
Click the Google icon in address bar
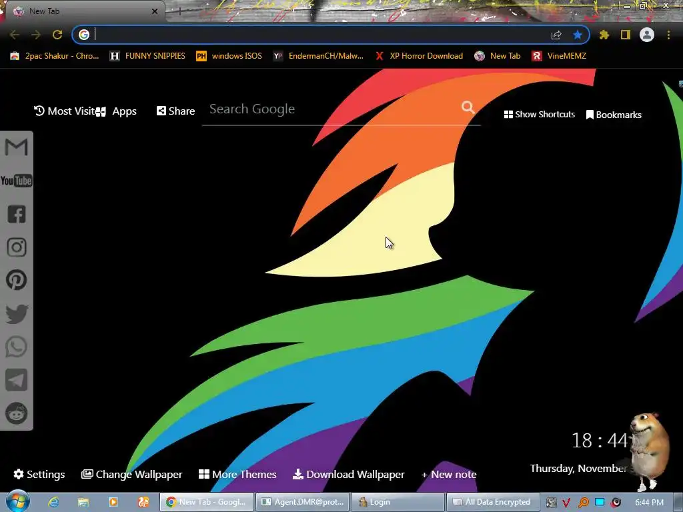click(x=83, y=35)
